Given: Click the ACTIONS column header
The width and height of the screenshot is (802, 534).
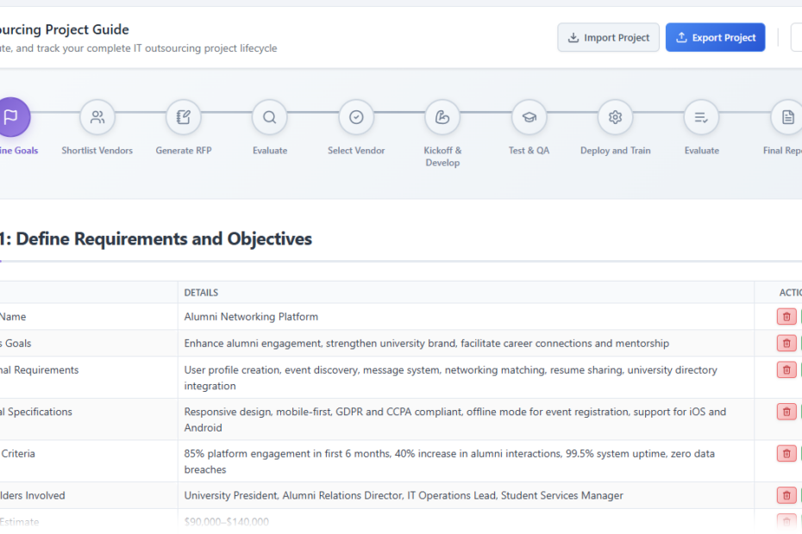Looking at the screenshot, I should tap(785, 292).
